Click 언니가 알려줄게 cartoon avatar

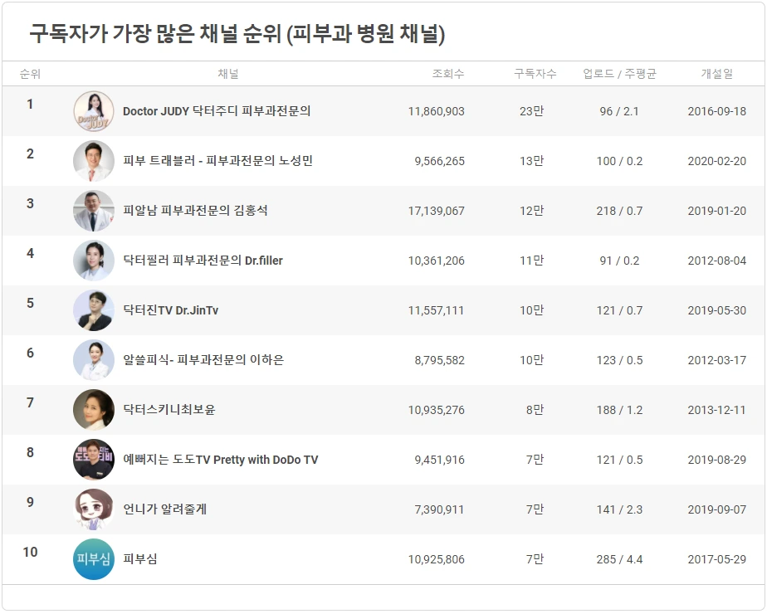94,509
